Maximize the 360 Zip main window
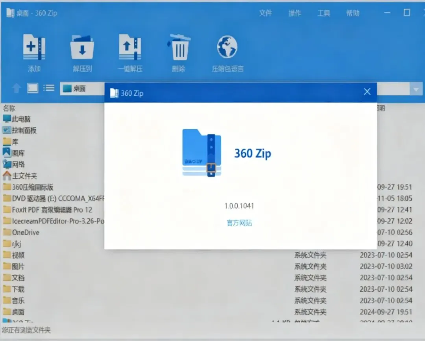 (407, 13)
